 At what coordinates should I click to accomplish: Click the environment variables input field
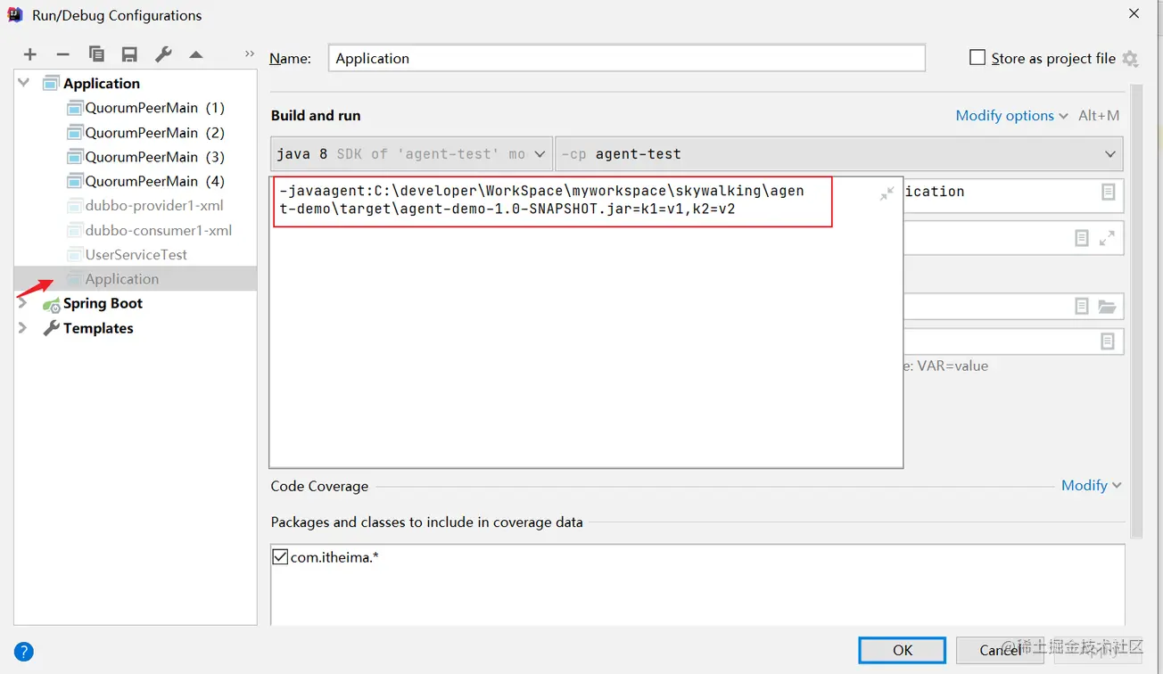[x=1012, y=341]
